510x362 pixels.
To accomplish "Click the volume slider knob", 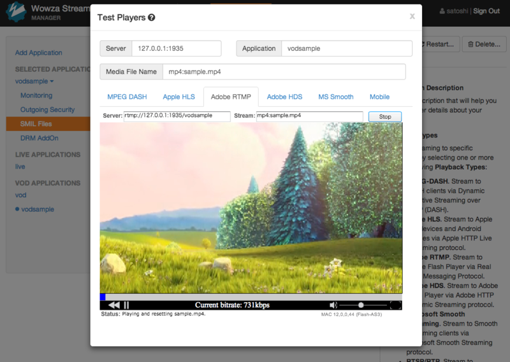I will click(x=361, y=305).
